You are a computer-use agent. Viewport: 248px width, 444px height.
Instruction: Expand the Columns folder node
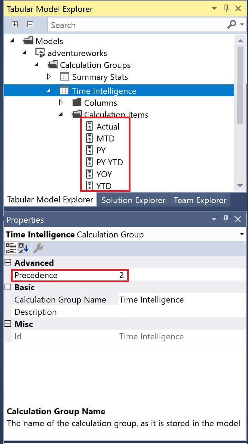coord(61,103)
